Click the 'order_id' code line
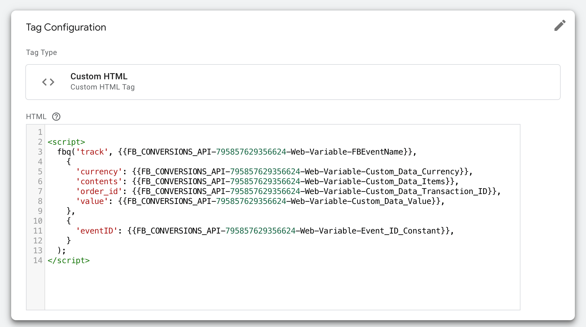586x327 pixels. click(x=288, y=191)
